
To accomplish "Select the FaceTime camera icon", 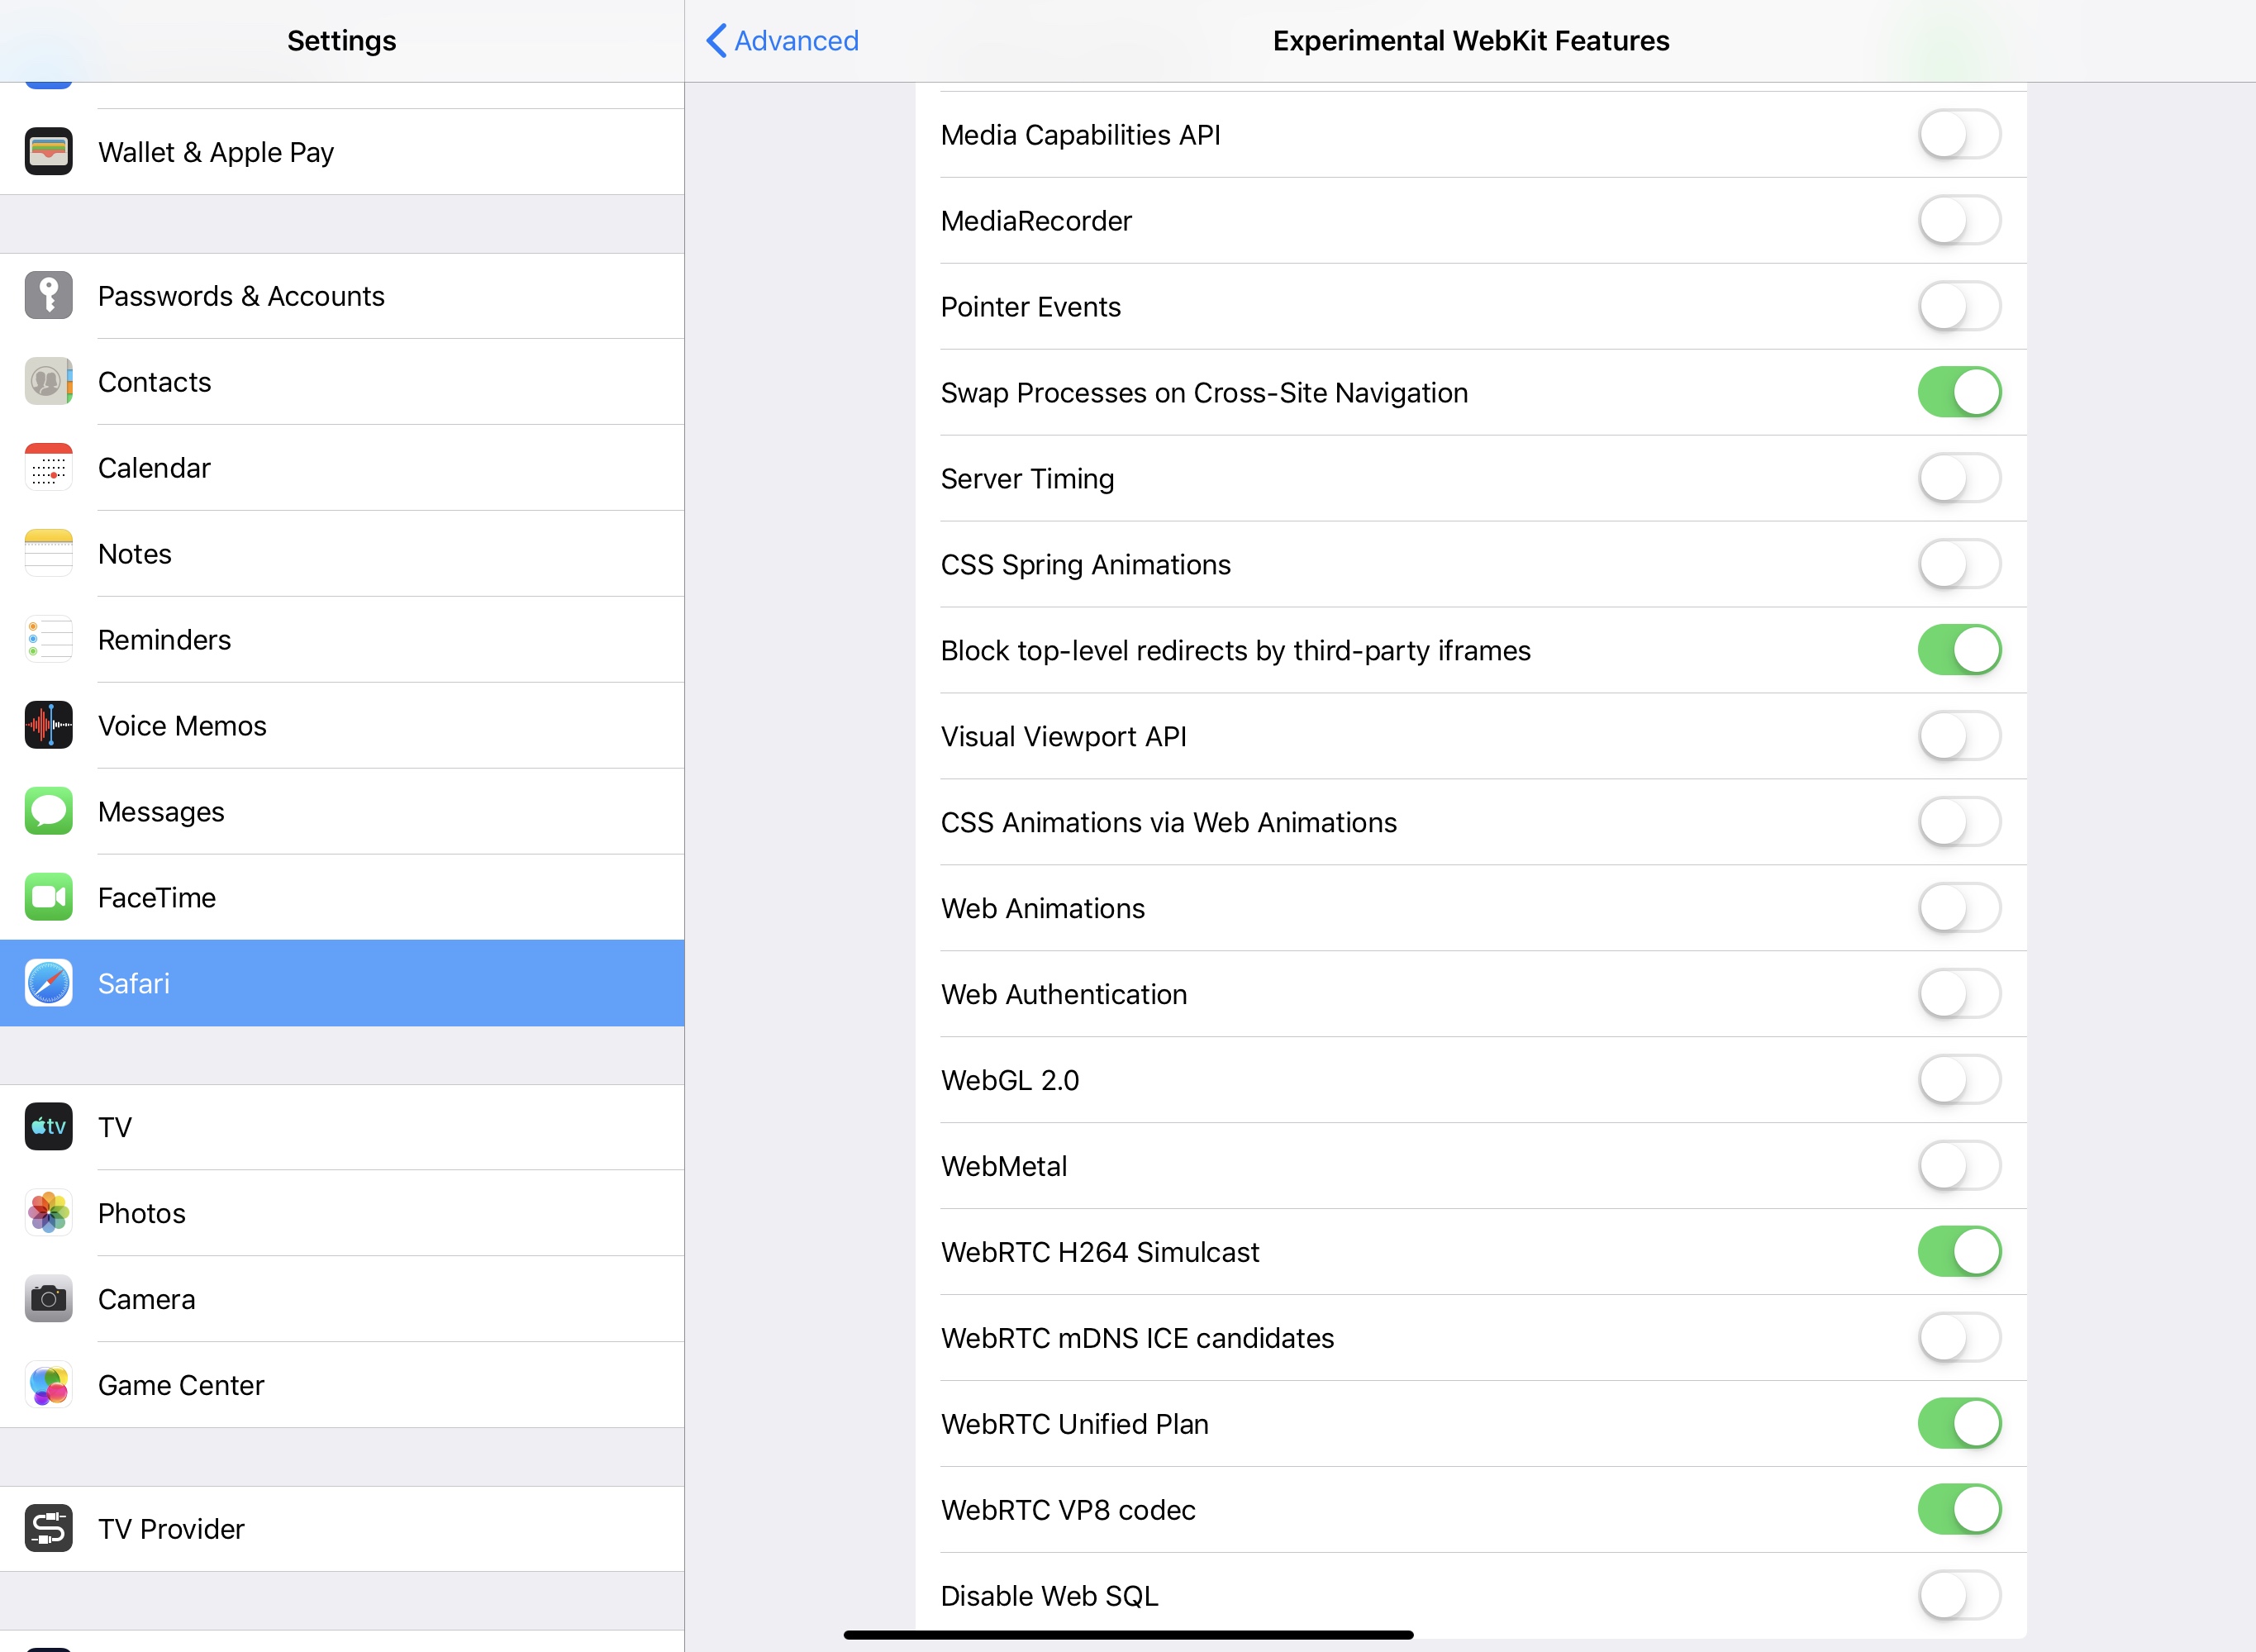I will pyautogui.click(x=48, y=898).
